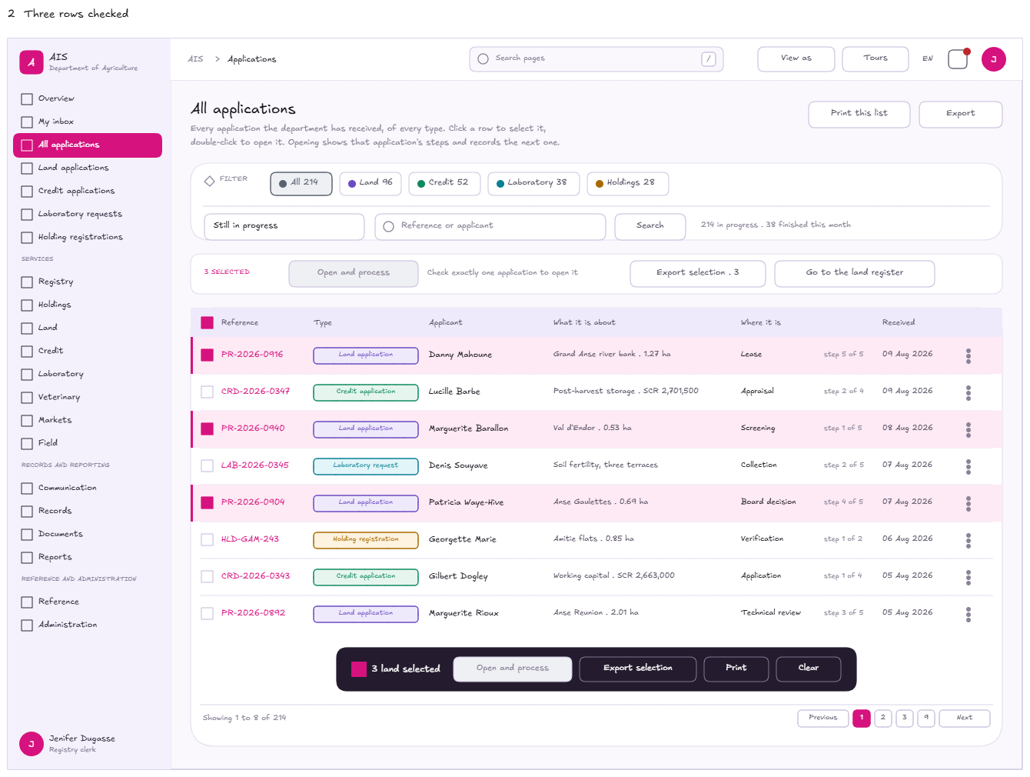1030x777 pixels.
Task: Open row actions for HLD-GAM-243
Action: (x=969, y=540)
